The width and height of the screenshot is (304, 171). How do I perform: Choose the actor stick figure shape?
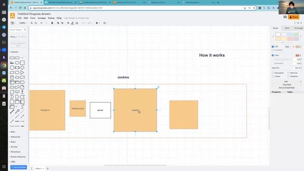click(x=22, y=92)
